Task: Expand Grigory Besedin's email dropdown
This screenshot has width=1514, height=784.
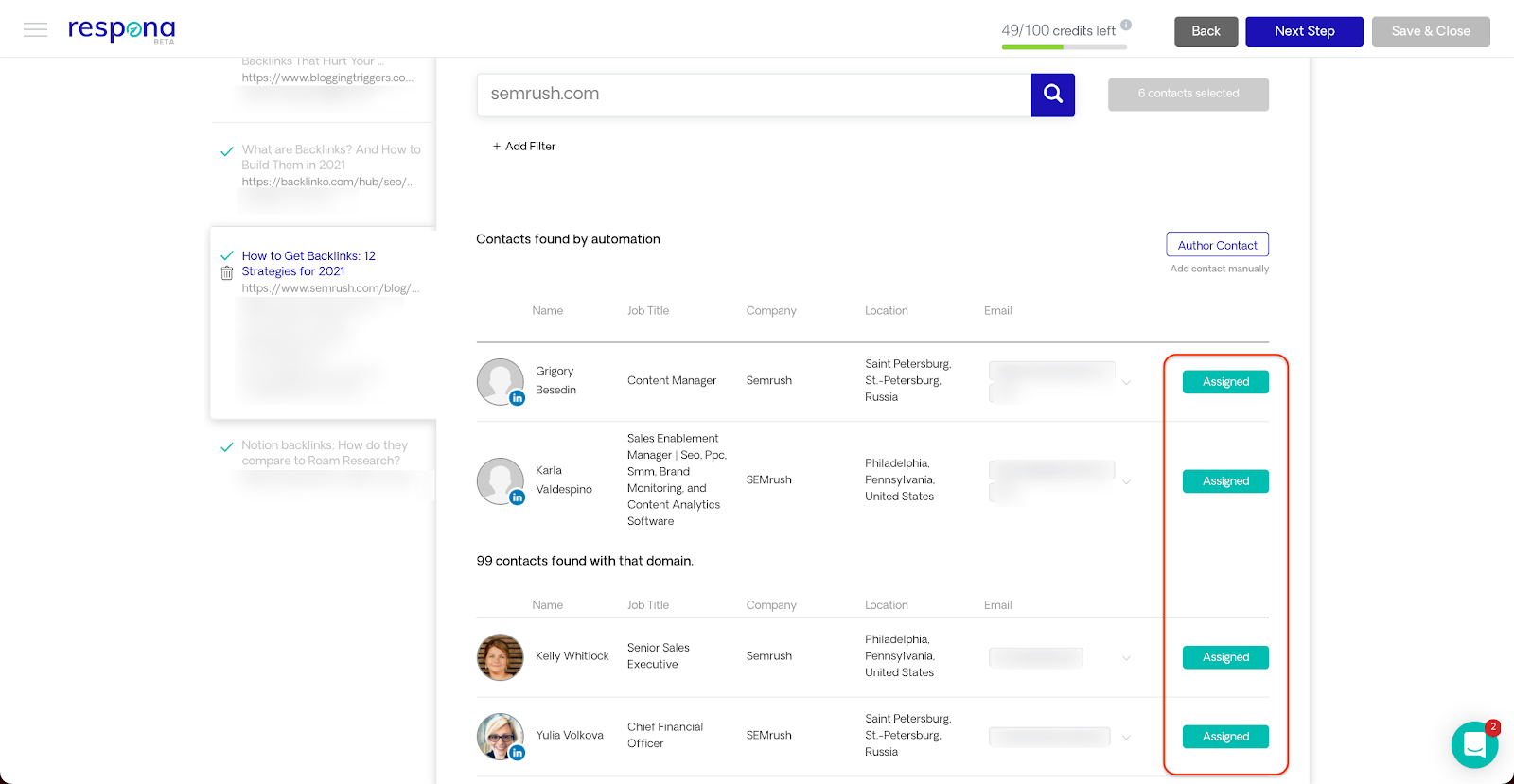Action: (1126, 383)
